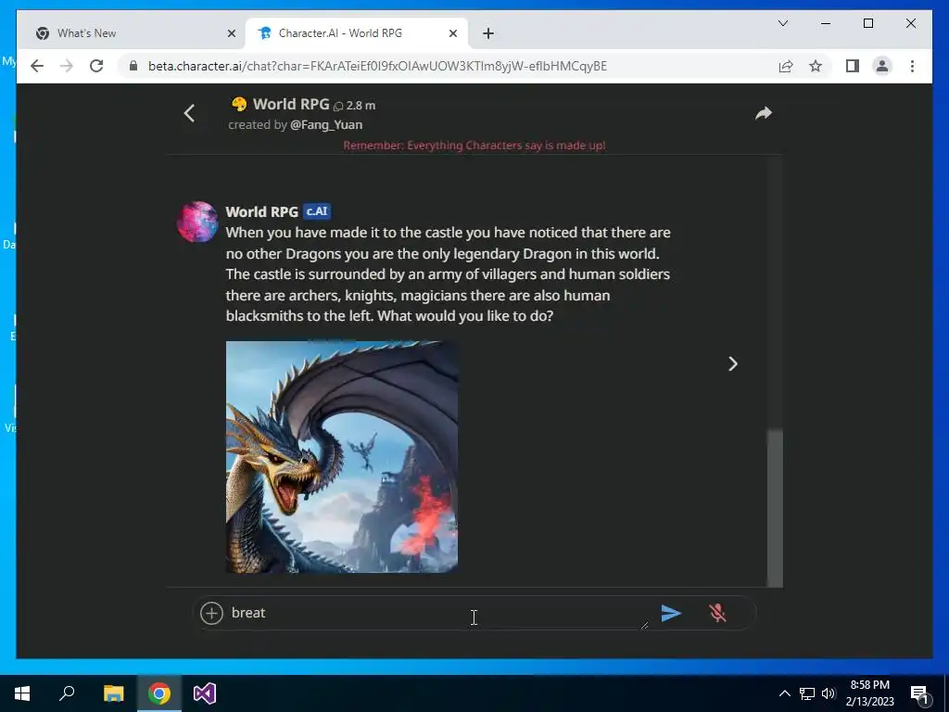Open the plus attachment button in the message box
Image resolution: width=949 pixels, height=712 pixels.
tap(212, 614)
